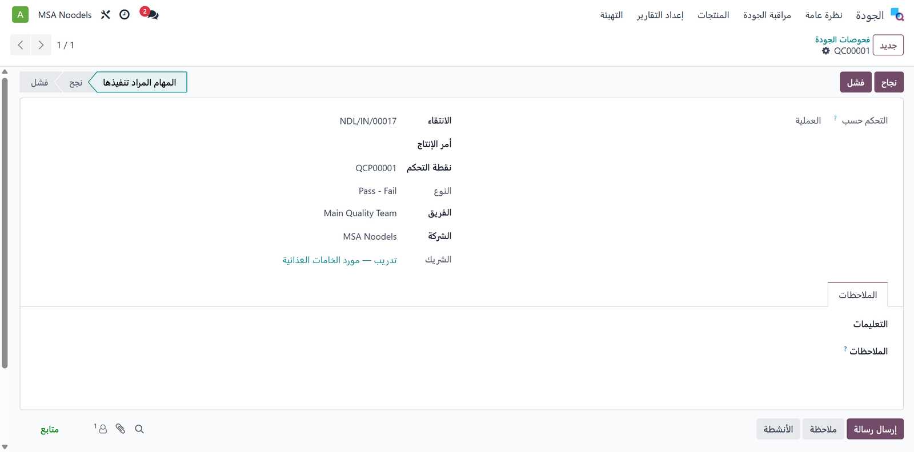The width and height of the screenshot is (914, 452).
Task: Click the NDL/IN/00017 picking value
Action: pyautogui.click(x=368, y=121)
